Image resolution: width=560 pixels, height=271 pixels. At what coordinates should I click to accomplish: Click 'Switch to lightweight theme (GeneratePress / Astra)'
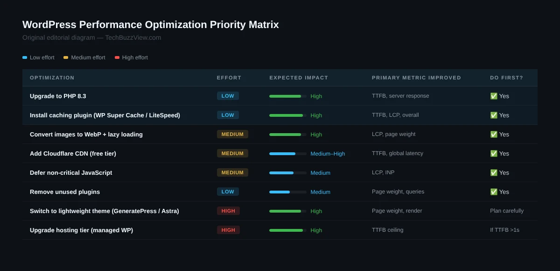pyautogui.click(x=105, y=211)
